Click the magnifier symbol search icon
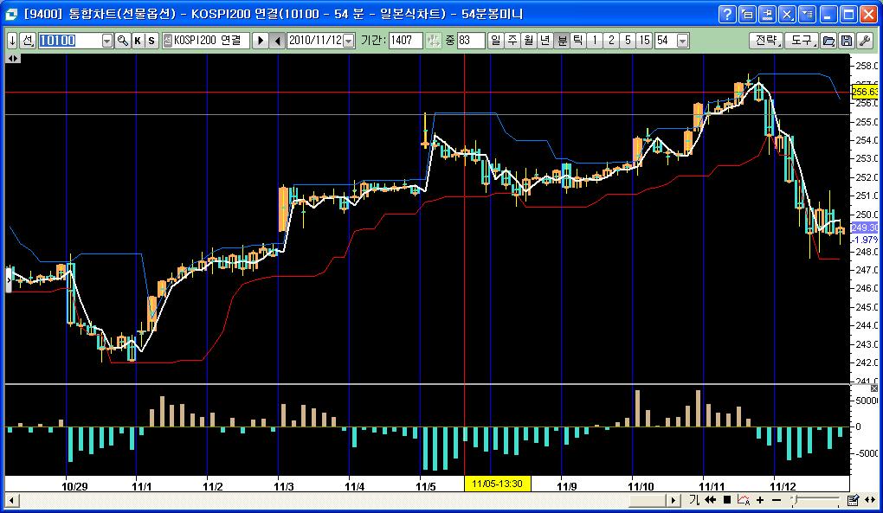This screenshot has height=513, width=883. (x=122, y=41)
